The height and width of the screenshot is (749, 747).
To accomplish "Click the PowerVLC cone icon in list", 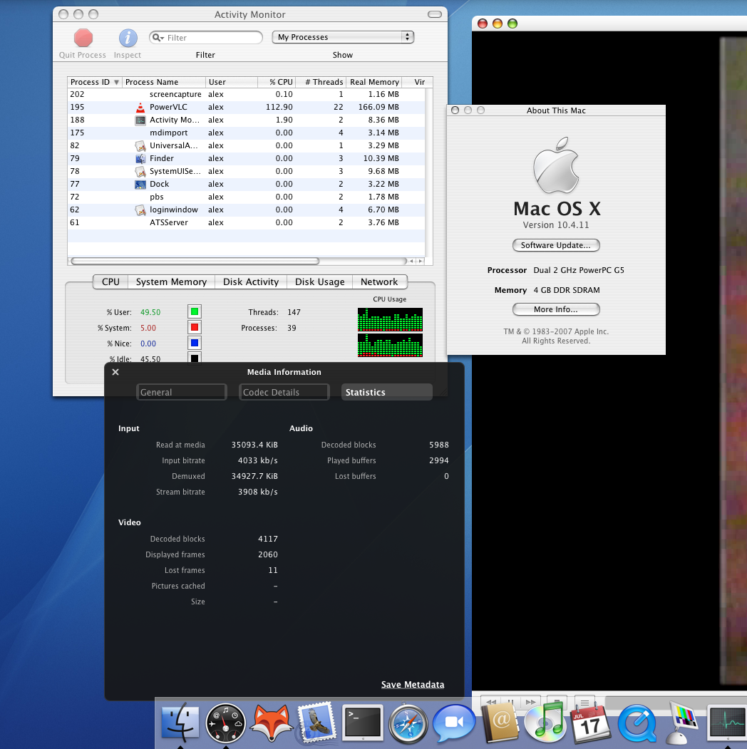I will coord(140,108).
